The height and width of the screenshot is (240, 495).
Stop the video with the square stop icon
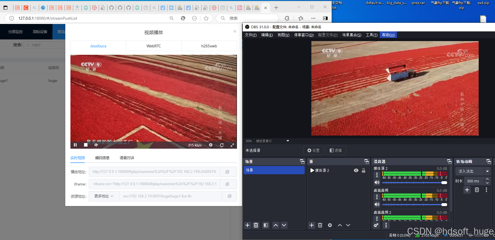point(86,145)
